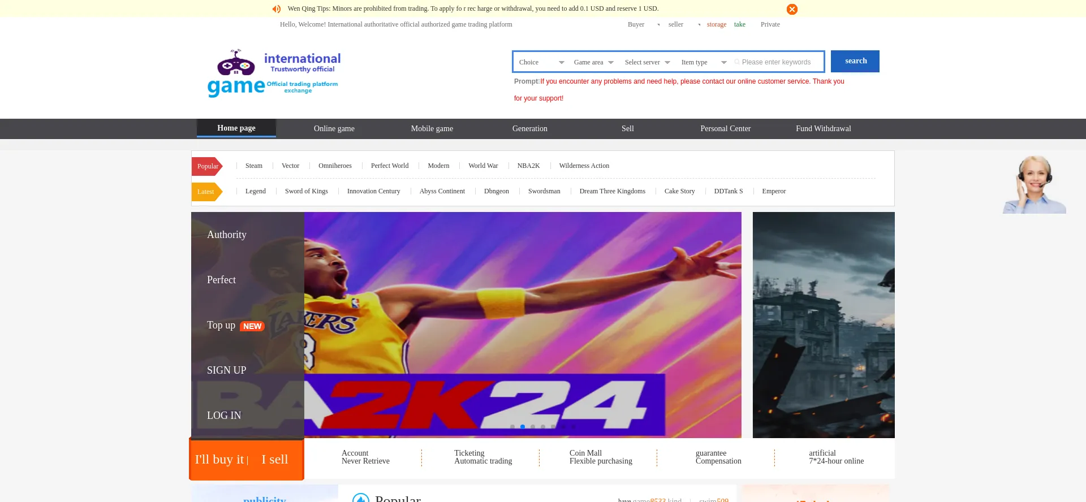Click the Private link
Viewport: 1086px width, 502px height.
point(770,24)
